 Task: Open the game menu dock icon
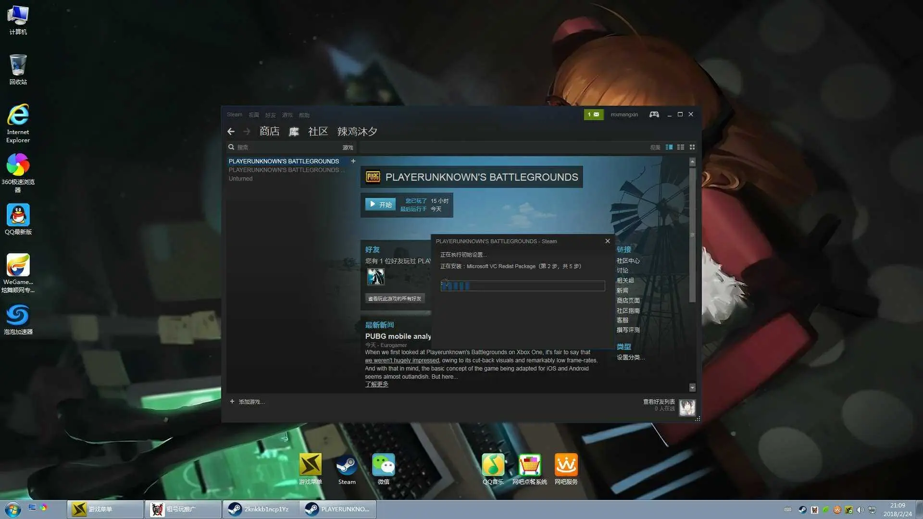310,469
